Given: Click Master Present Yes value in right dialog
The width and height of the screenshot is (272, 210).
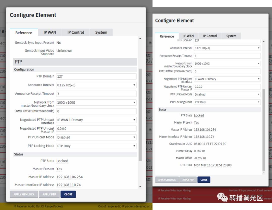Looking at the screenshot, I should (x=196, y=123).
